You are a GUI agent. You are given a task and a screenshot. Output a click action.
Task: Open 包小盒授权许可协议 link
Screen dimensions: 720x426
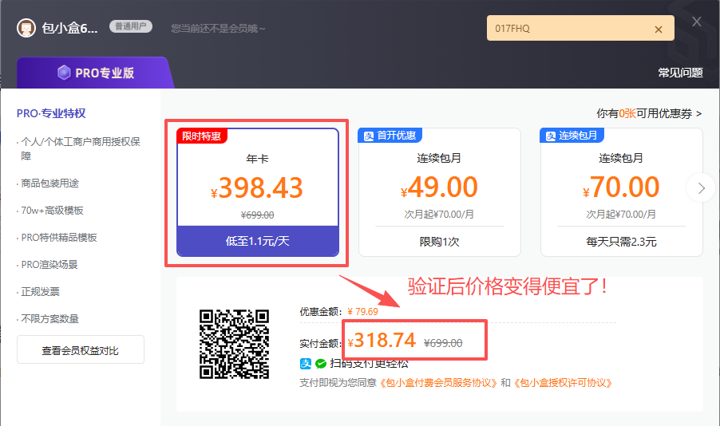[x=563, y=383]
